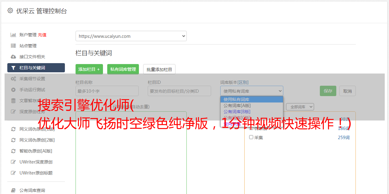Click the refresh icon for 智能伪原创[AI版]
389x194 pixels.
13,151
